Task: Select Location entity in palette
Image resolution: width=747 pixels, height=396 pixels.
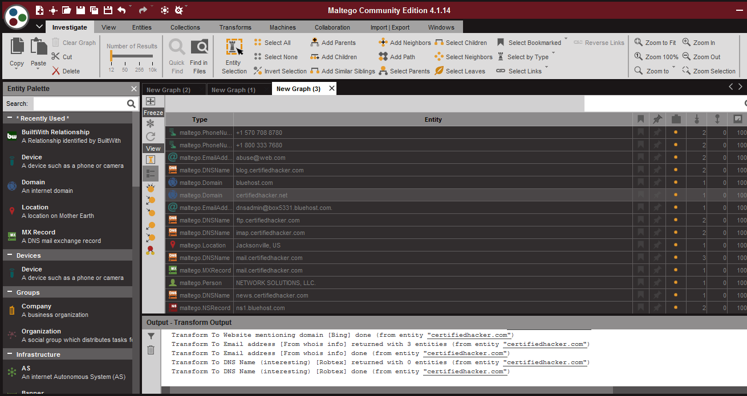Action: (67, 211)
